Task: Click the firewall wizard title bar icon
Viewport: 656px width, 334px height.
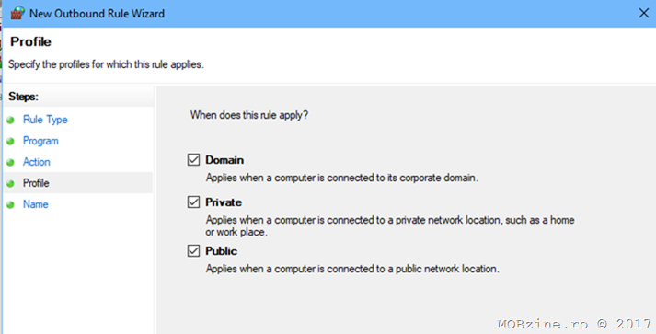Action: pos(17,13)
